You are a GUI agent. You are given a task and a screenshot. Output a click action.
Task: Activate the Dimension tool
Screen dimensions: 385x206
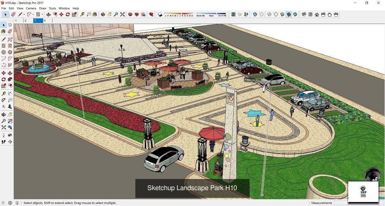[10, 94]
